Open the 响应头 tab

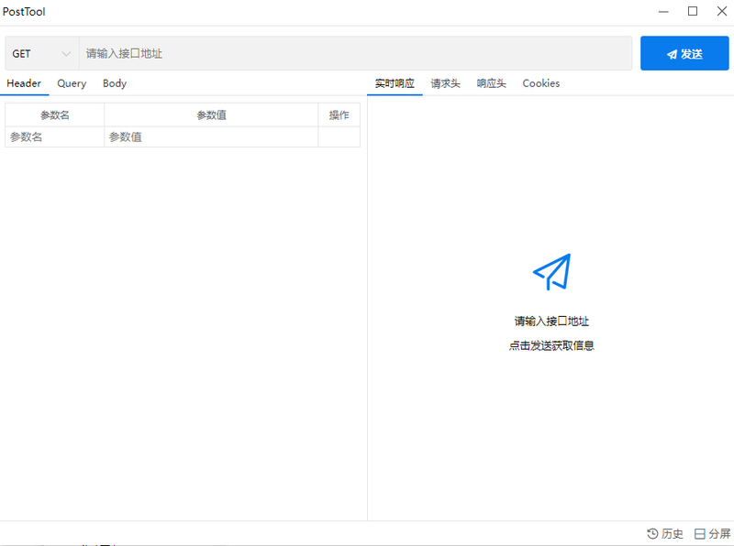[491, 83]
